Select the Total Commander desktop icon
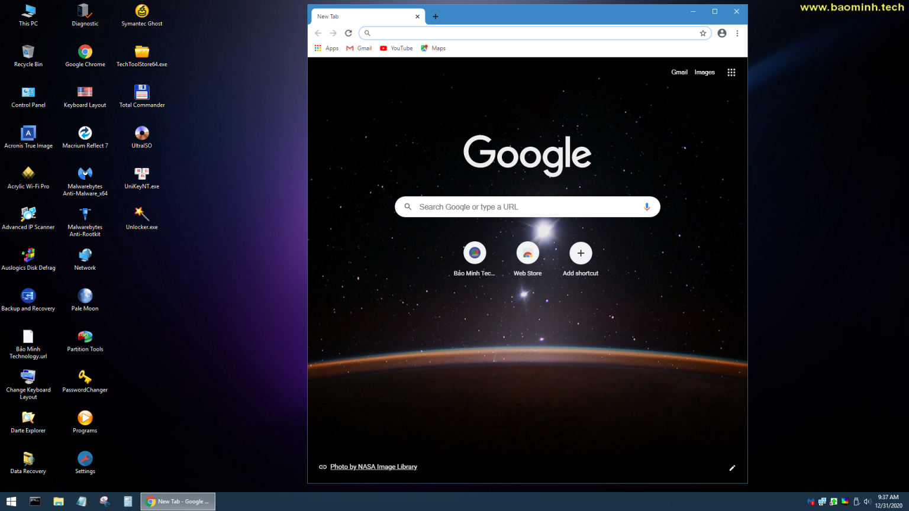 pyautogui.click(x=142, y=97)
